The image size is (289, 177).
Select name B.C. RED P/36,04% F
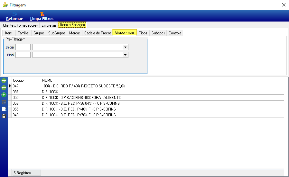pyautogui.click(x=163, y=103)
